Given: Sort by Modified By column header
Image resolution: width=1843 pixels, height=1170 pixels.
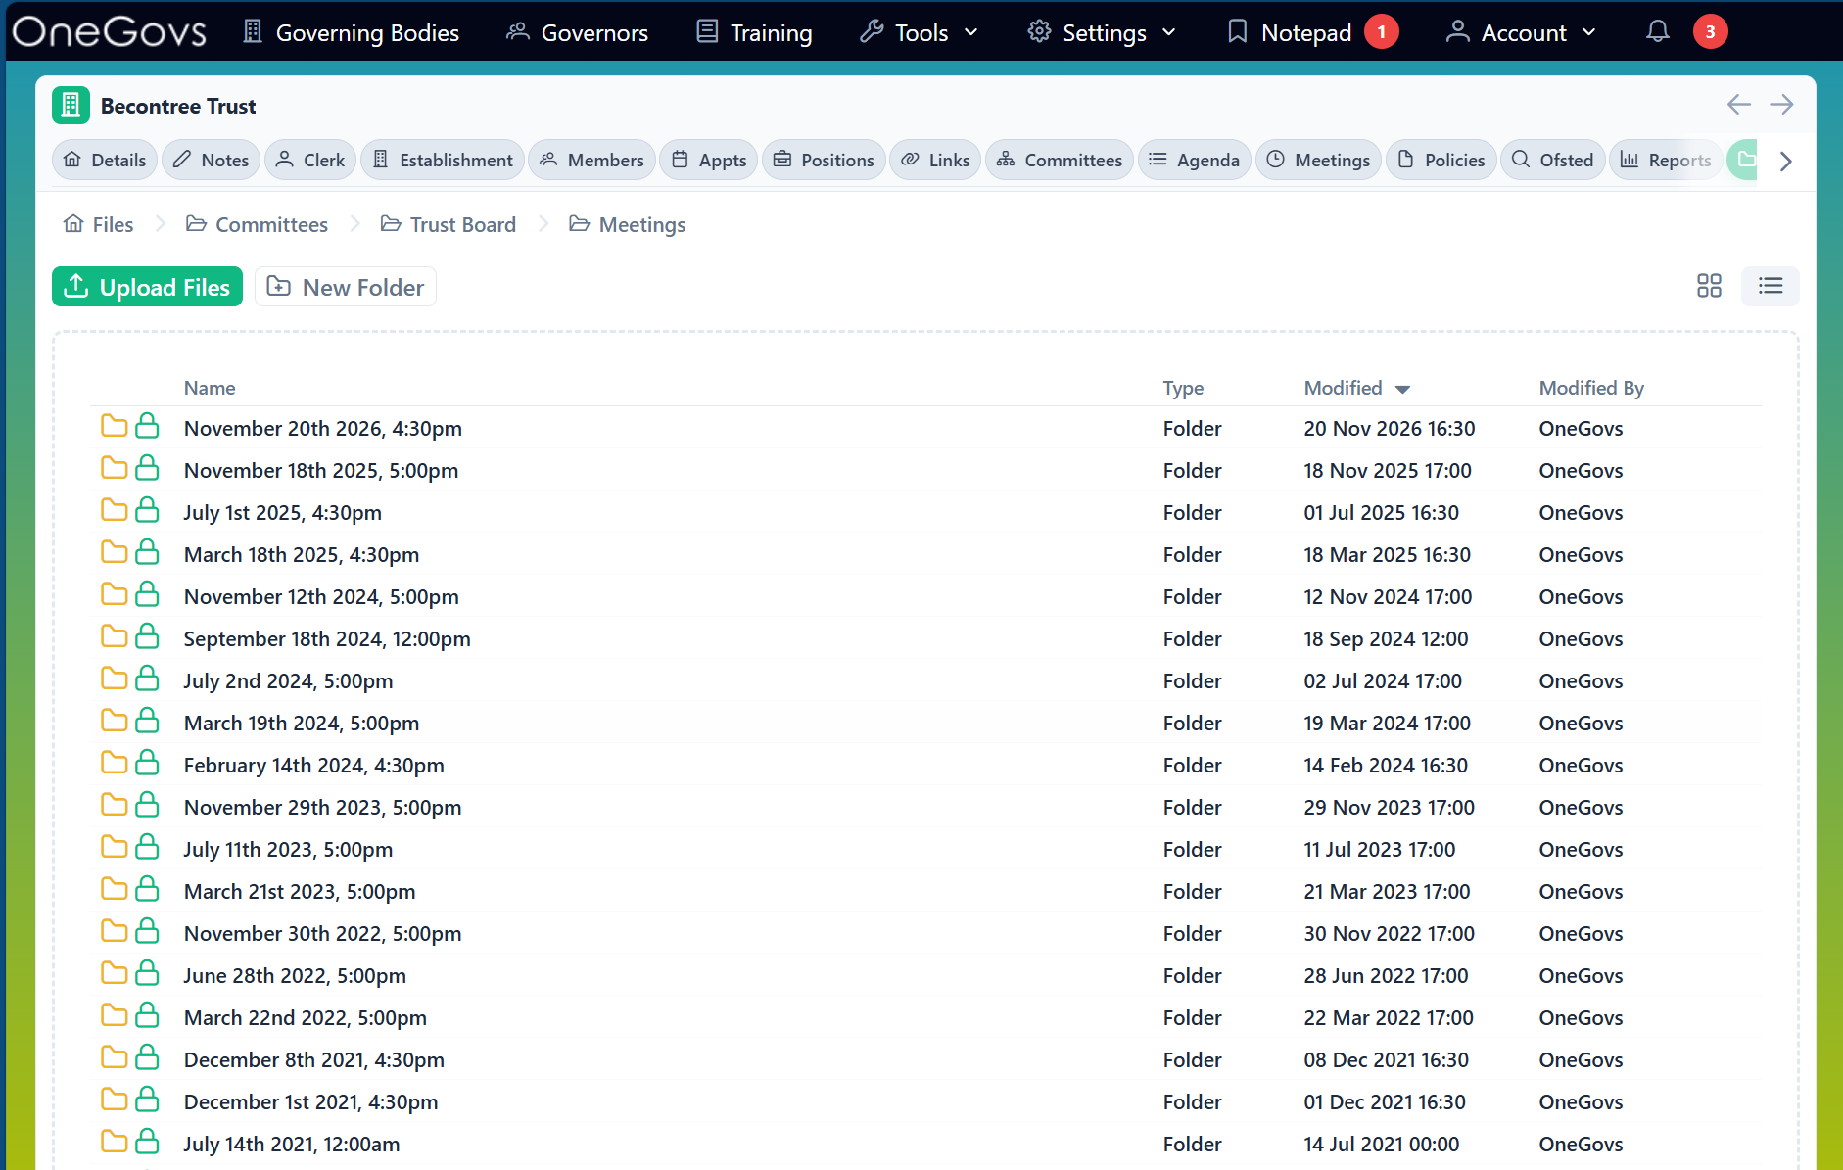Looking at the screenshot, I should [1591, 388].
